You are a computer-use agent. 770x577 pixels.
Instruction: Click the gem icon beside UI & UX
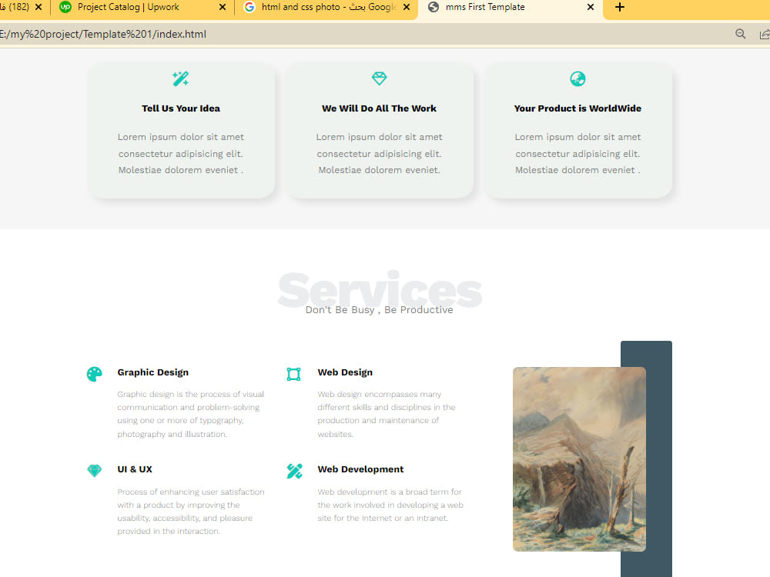point(94,471)
